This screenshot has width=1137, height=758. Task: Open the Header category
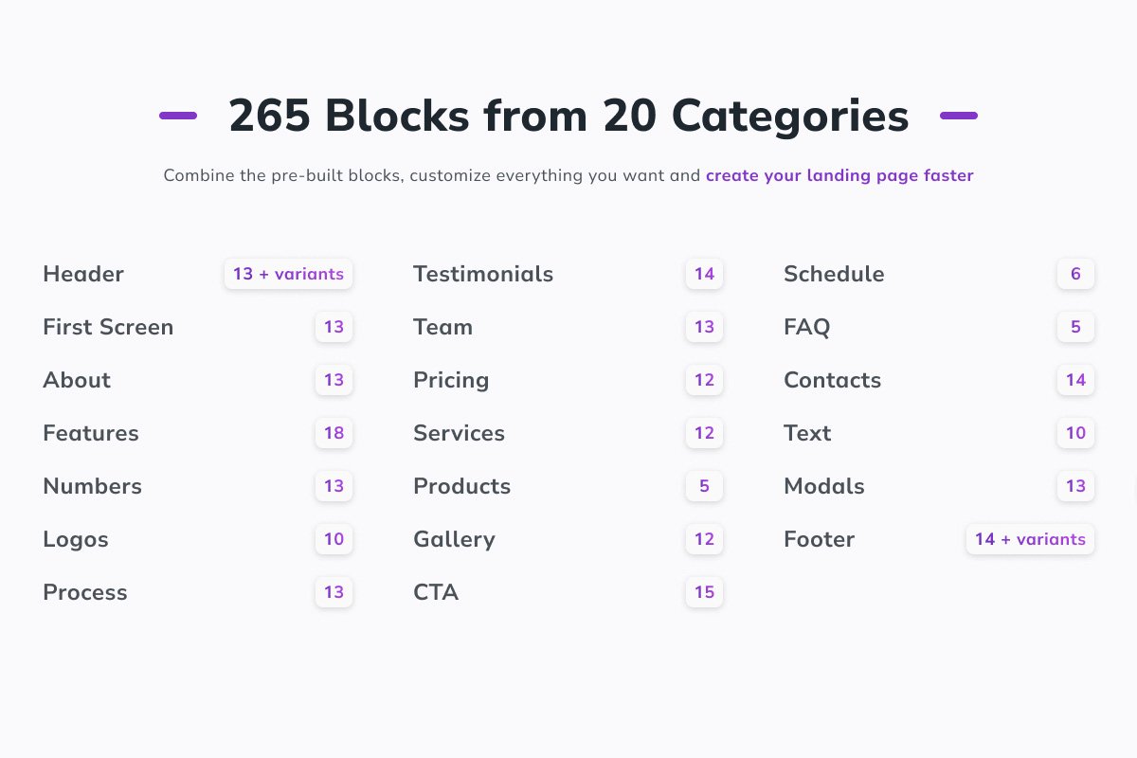[x=83, y=274]
